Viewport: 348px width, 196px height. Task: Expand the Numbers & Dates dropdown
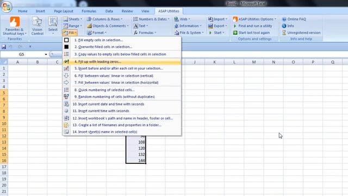151,19
